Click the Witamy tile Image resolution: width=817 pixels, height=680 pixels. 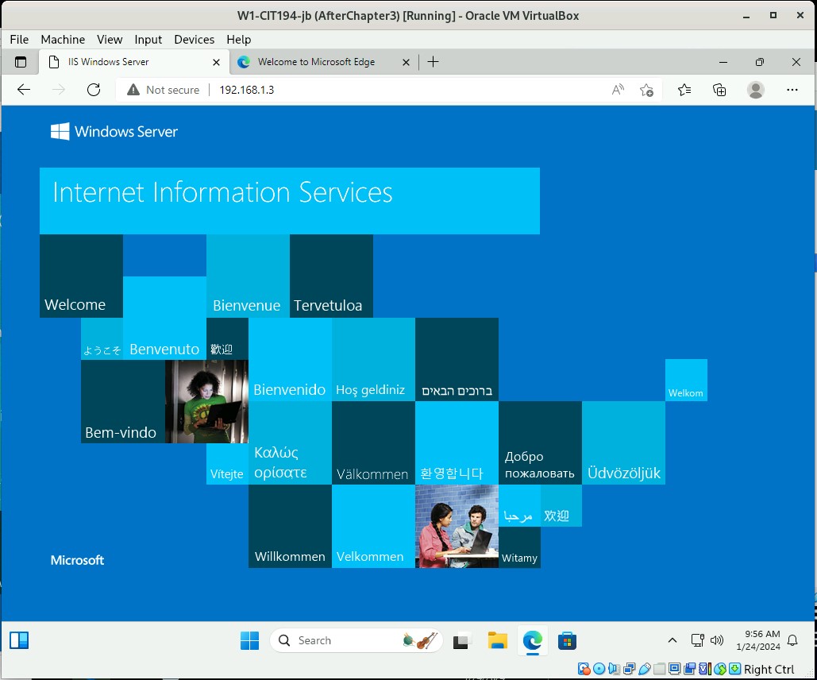[x=519, y=547]
